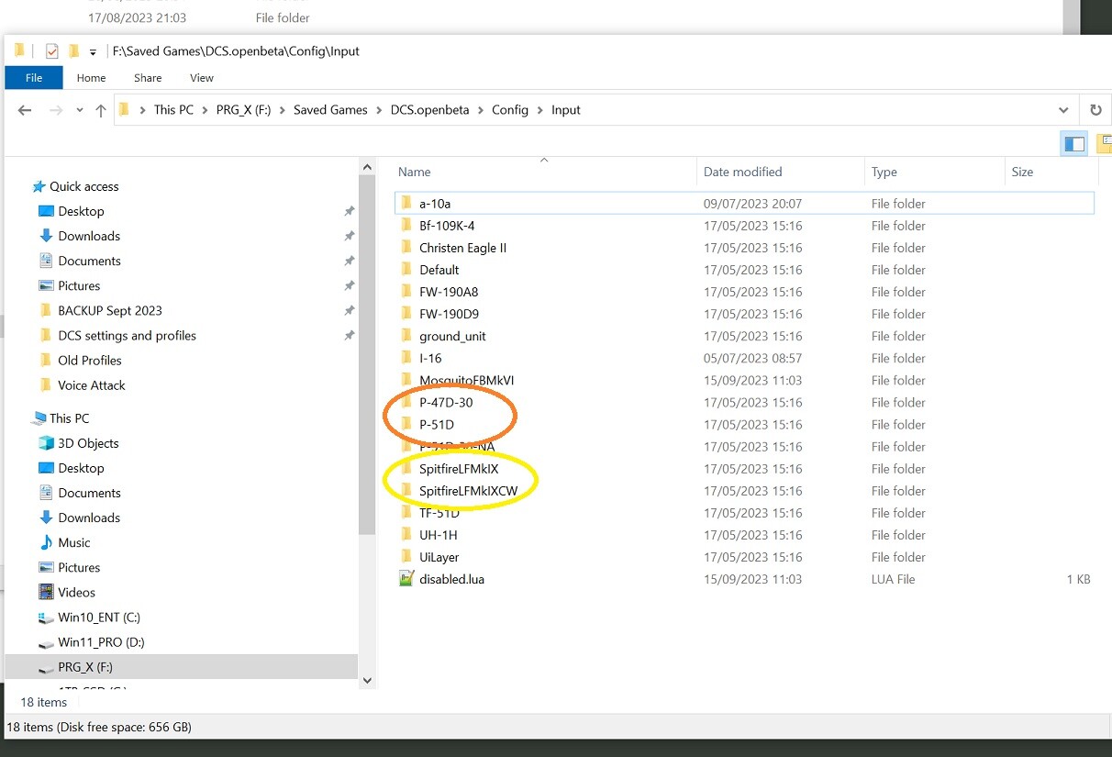
Task: Expand the chevron after Config breadcrumb
Action: pos(540,110)
